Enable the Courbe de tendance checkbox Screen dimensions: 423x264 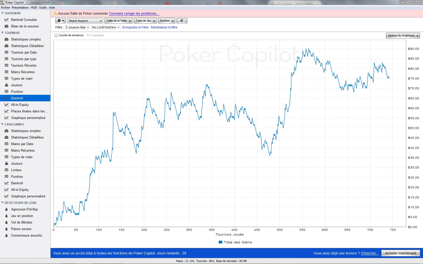pos(56,35)
